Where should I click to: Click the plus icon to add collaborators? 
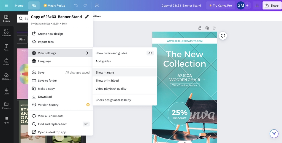pyautogui.click(x=247, y=6)
